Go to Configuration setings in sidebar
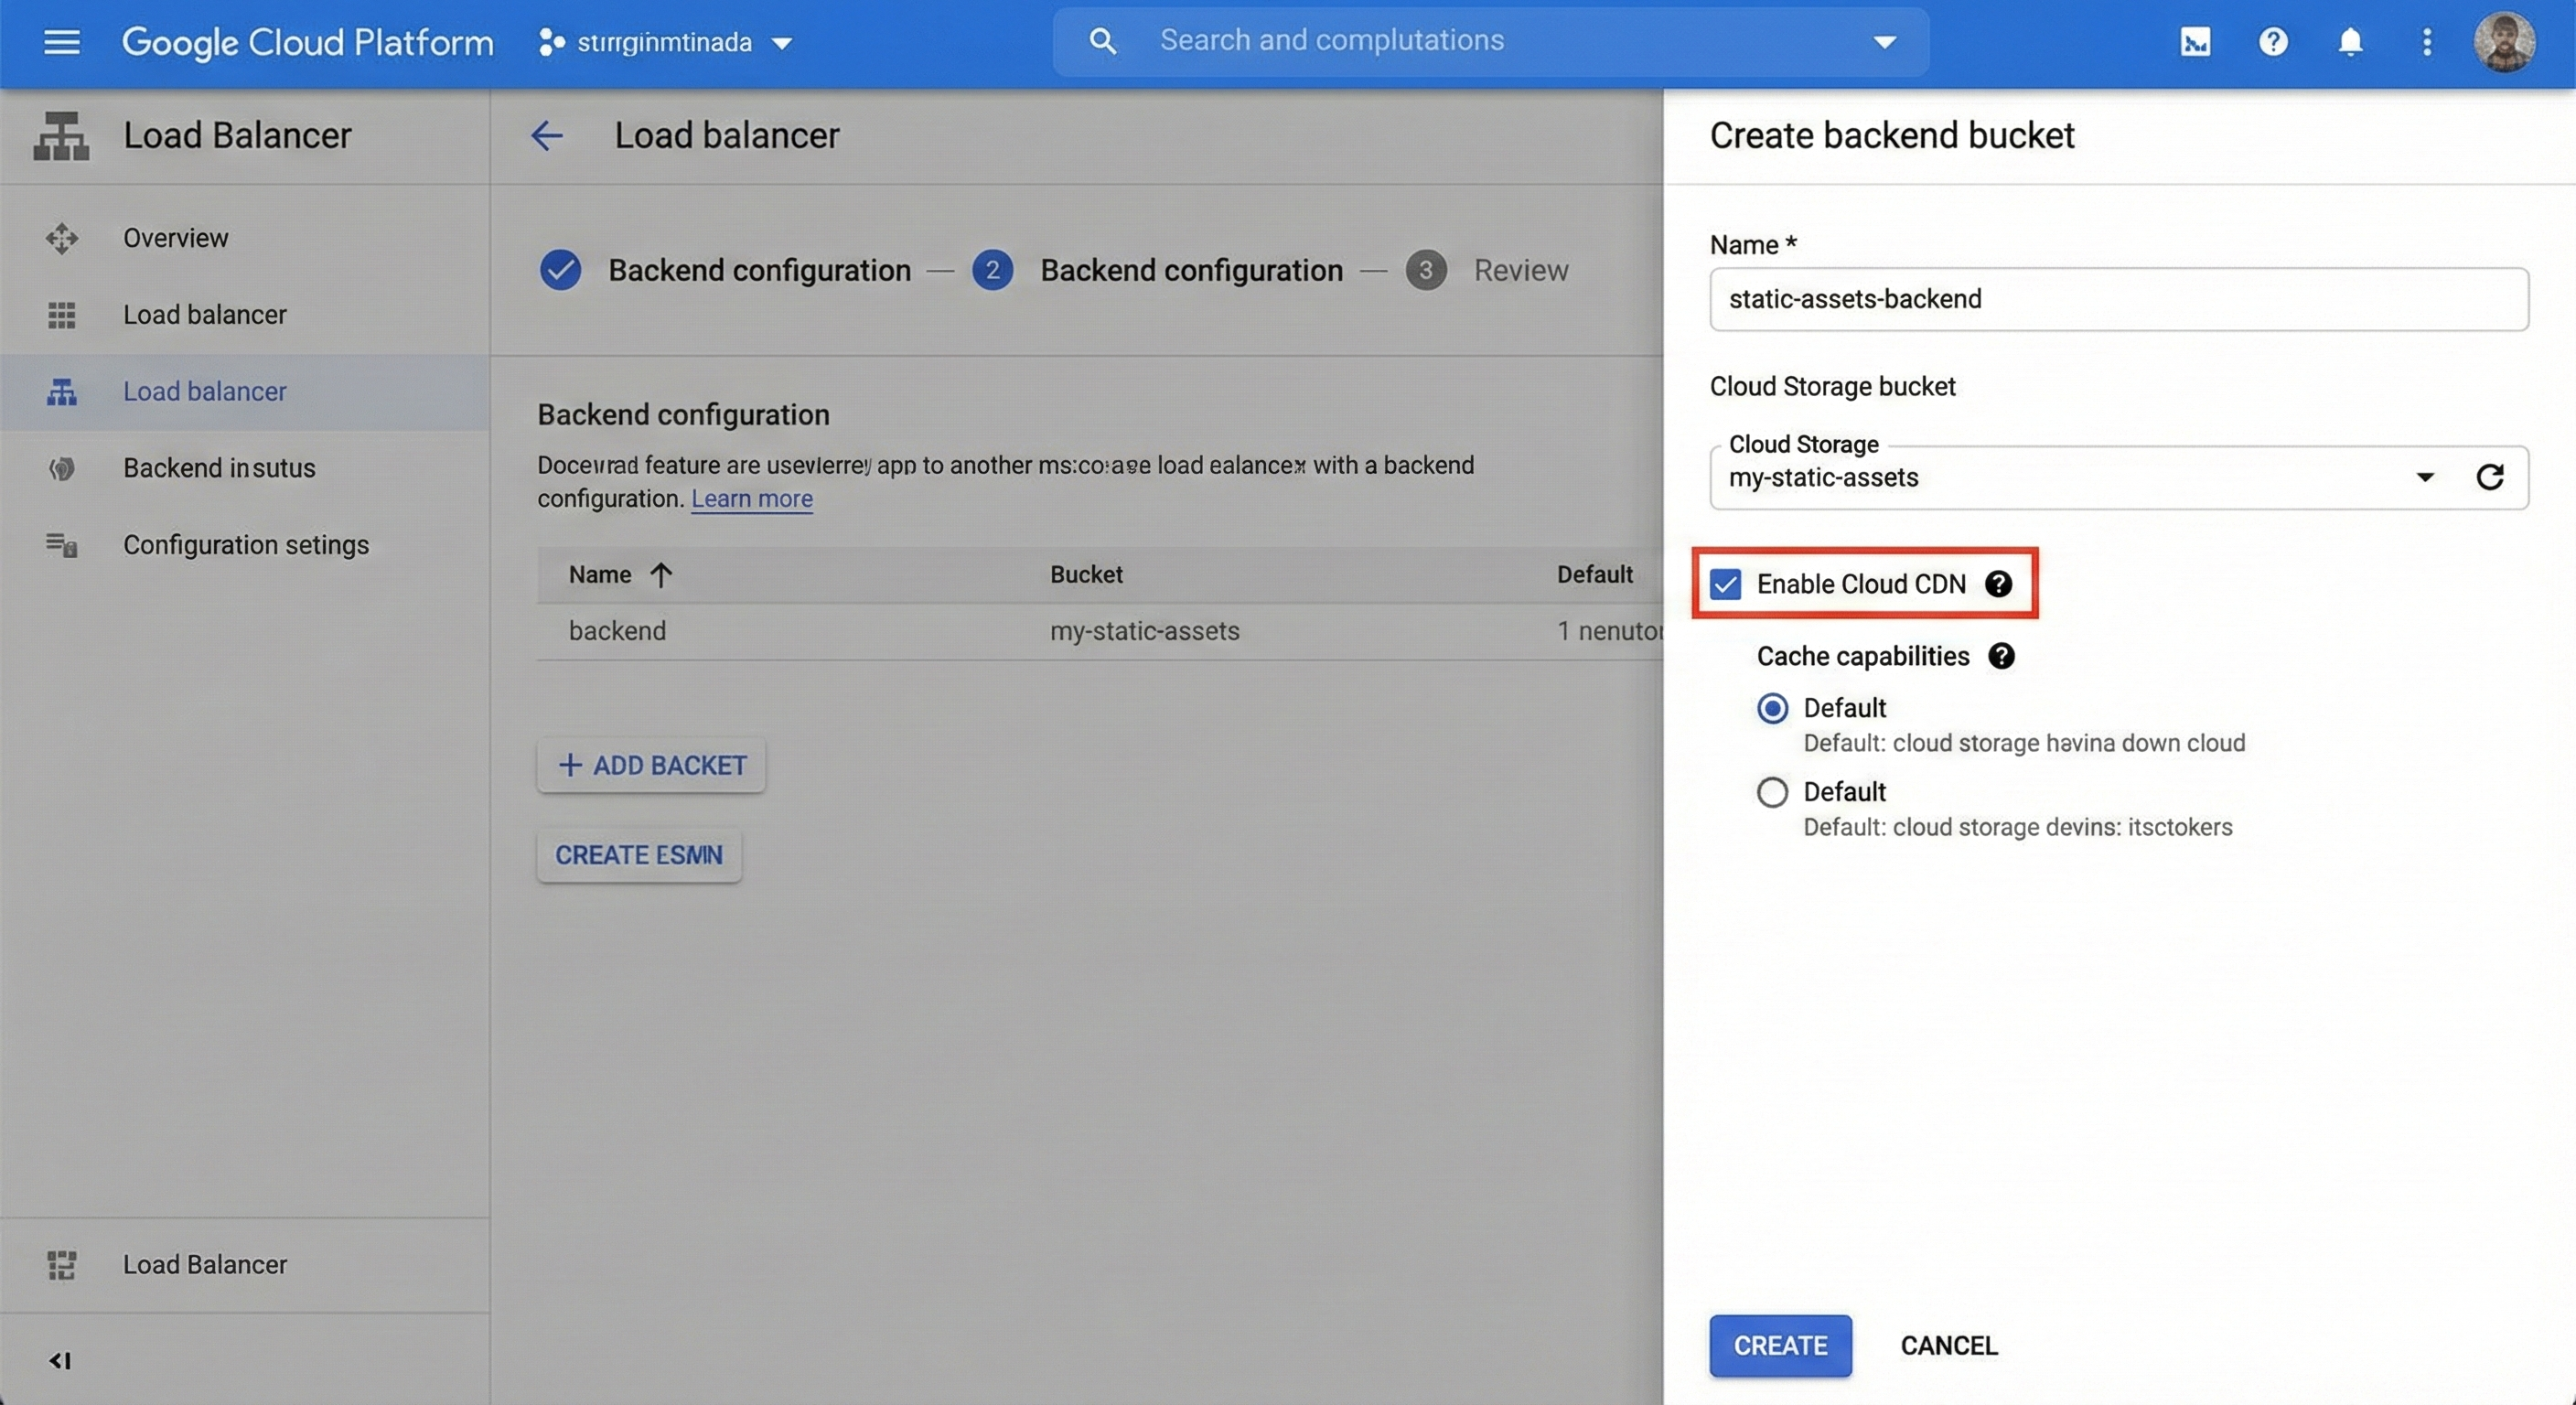This screenshot has width=2576, height=1405. point(246,545)
